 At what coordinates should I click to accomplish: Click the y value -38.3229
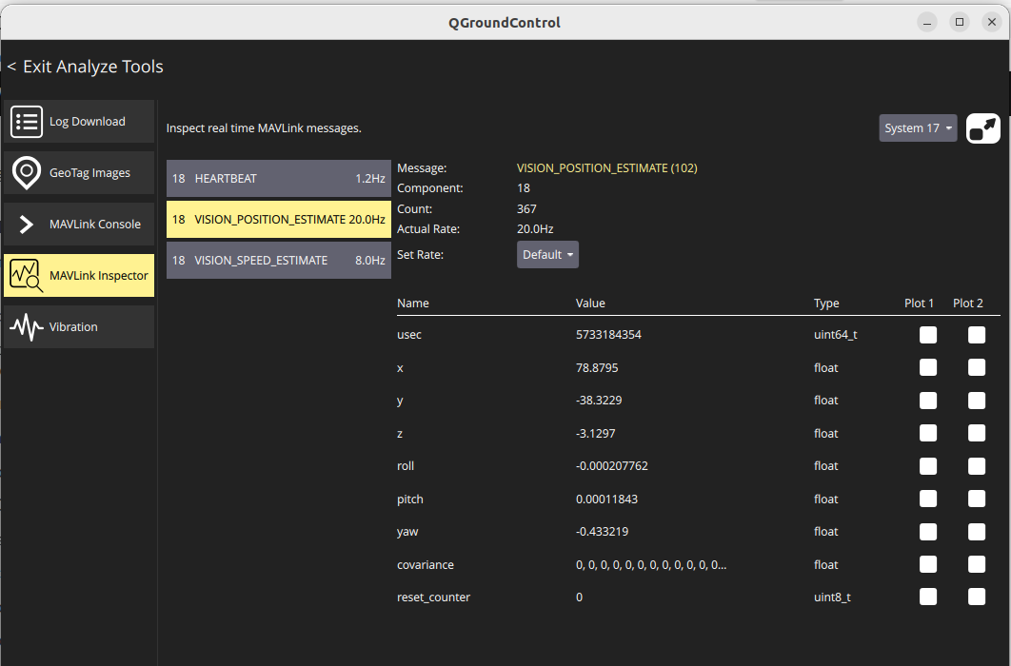point(599,400)
